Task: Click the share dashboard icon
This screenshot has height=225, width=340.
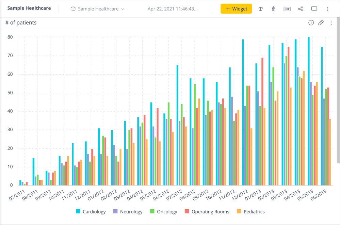Action: pos(301,9)
